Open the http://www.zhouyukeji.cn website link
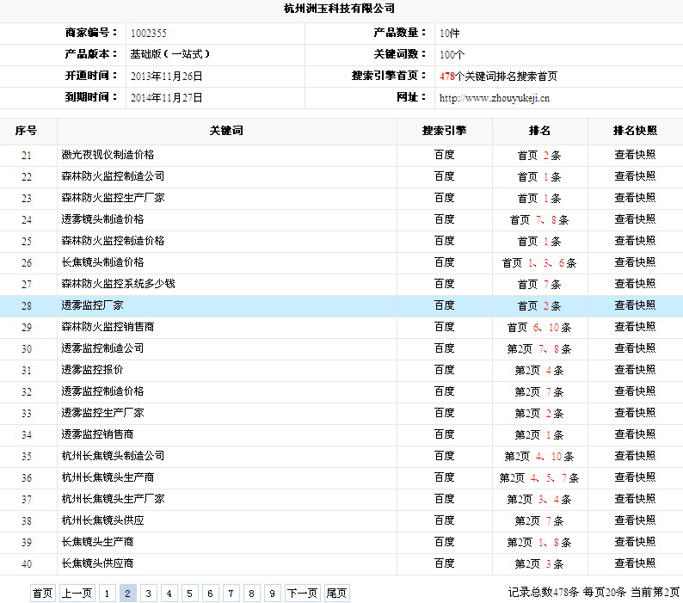The image size is (683, 603). (495, 98)
